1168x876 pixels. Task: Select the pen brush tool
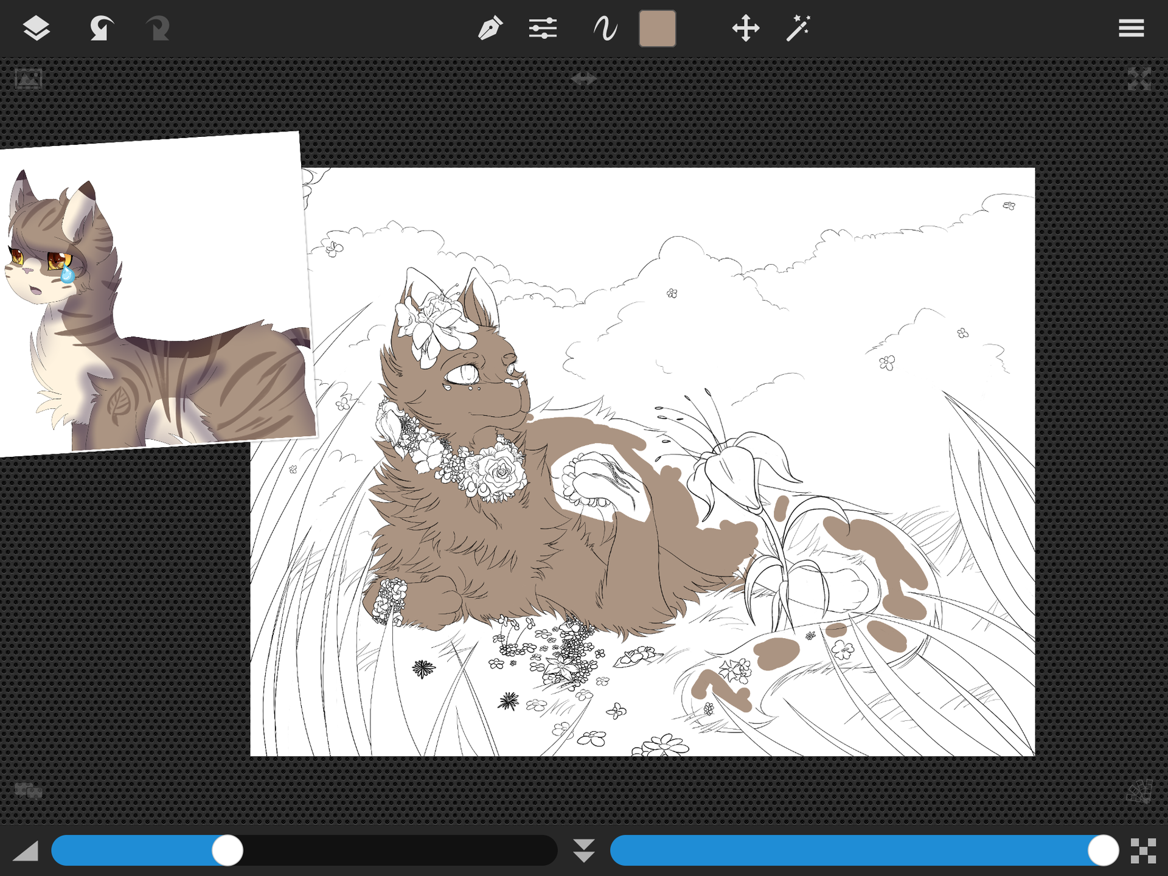coord(490,29)
